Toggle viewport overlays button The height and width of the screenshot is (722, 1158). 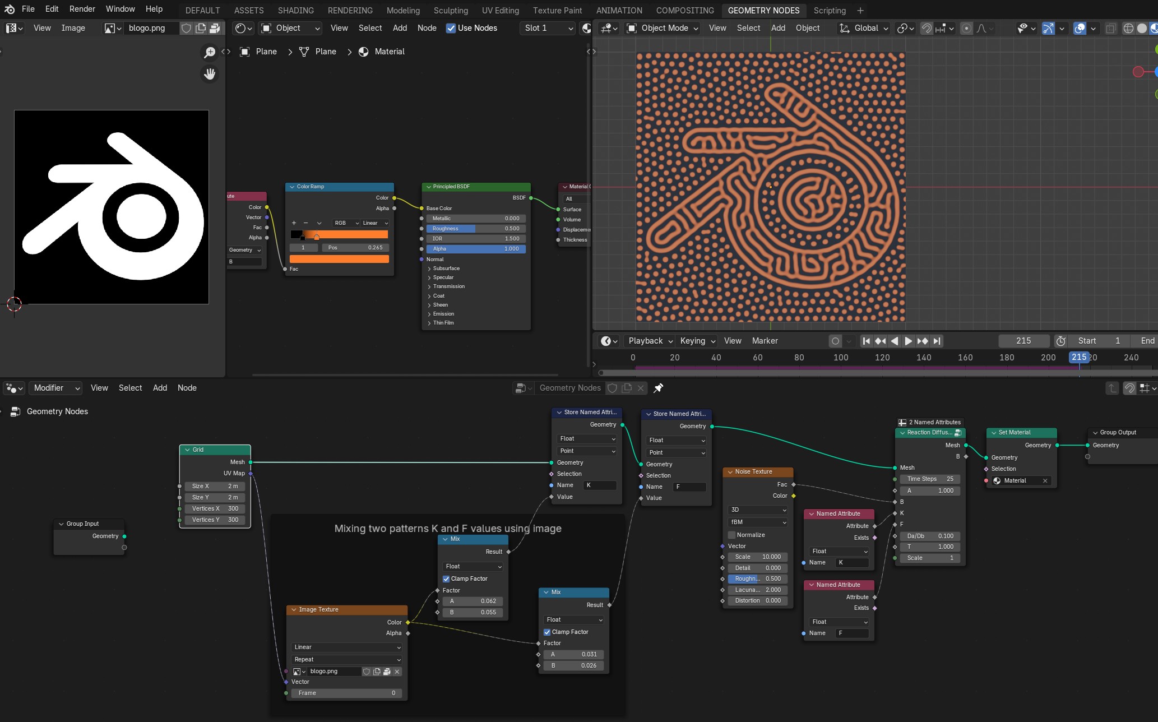pyautogui.click(x=1080, y=28)
